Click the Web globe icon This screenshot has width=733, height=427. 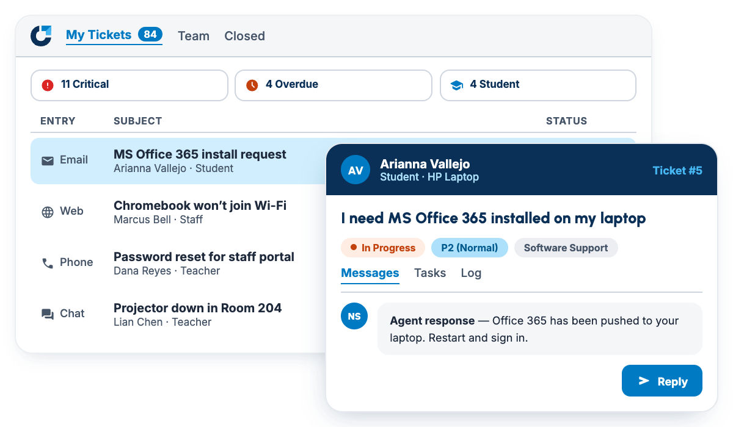[x=48, y=212]
